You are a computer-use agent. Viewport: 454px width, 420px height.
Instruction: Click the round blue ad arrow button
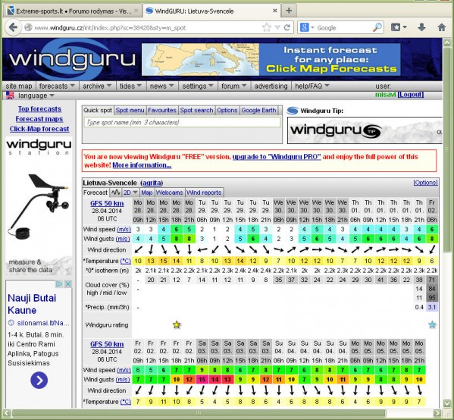(x=39, y=380)
